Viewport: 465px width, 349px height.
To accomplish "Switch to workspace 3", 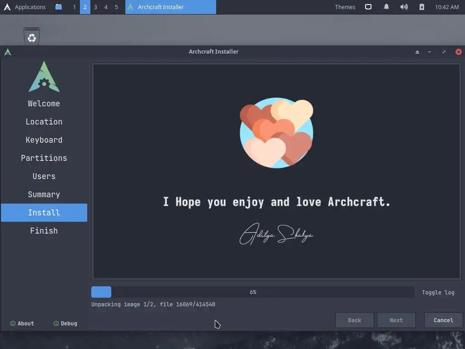I will (95, 7).
